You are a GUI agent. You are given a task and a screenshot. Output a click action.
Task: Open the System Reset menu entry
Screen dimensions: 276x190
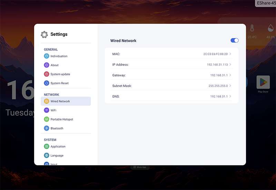click(x=66, y=83)
